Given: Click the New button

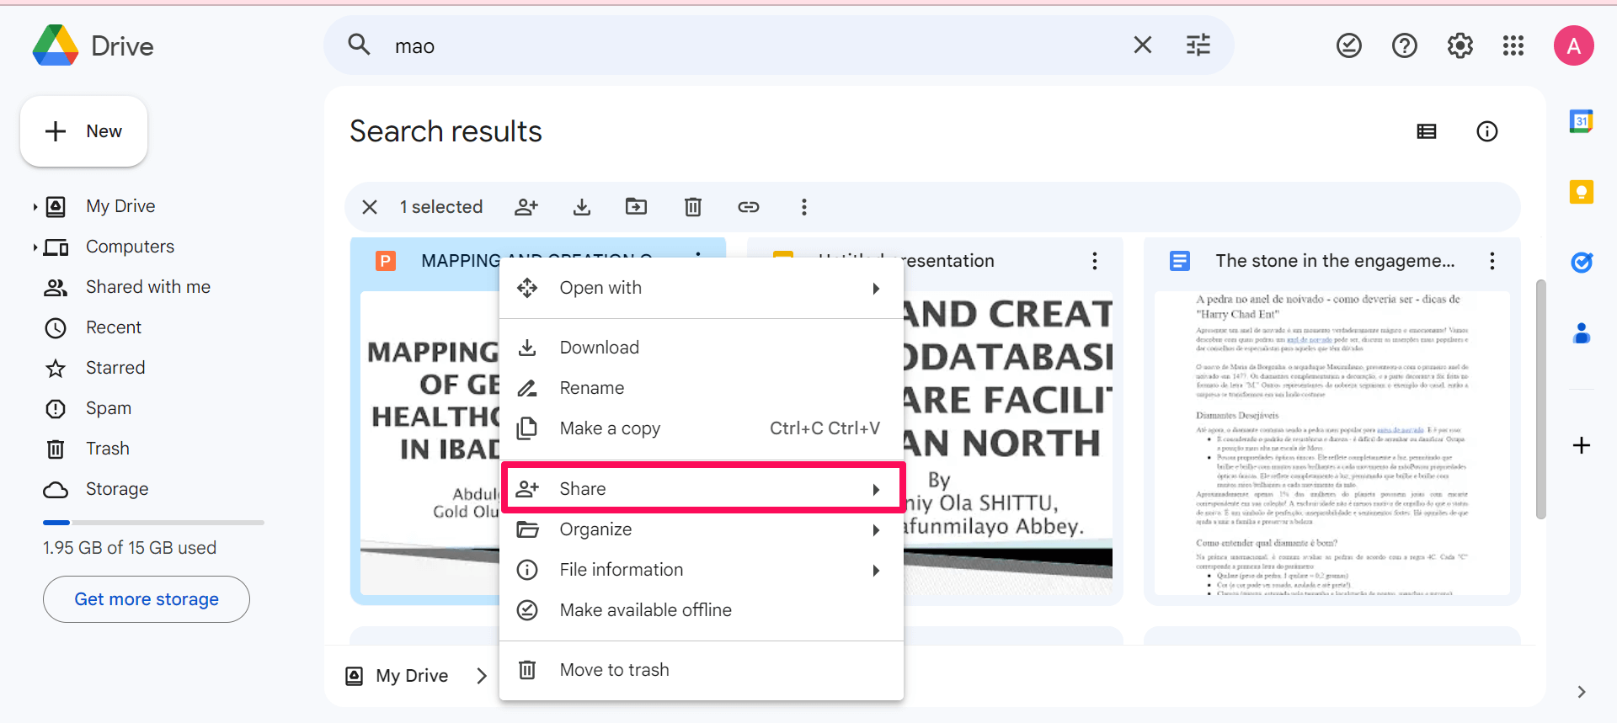Looking at the screenshot, I should tap(84, 131).
